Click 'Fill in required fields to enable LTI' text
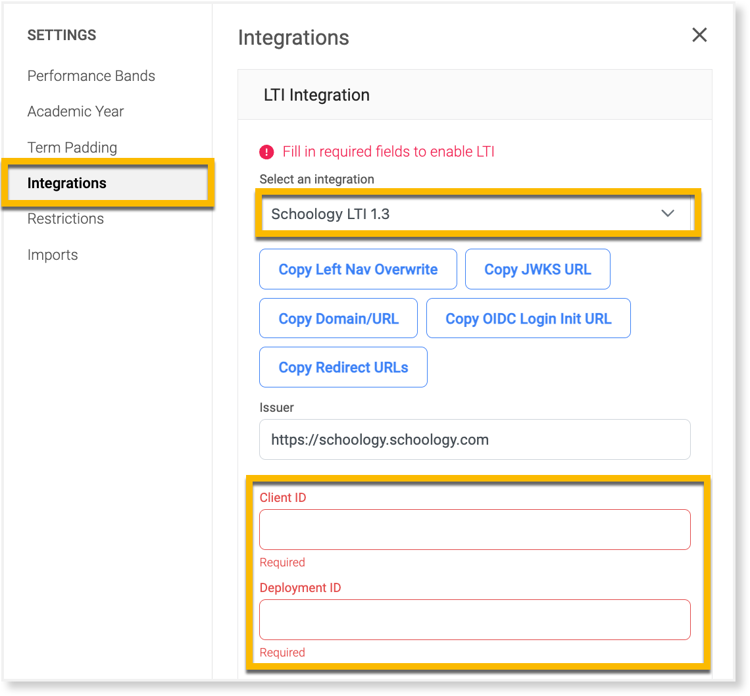750x696 pixels. [x=388, y=152]
